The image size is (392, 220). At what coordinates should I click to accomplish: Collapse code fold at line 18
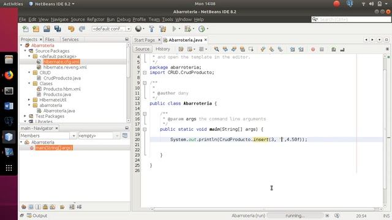tap(145, 130)
